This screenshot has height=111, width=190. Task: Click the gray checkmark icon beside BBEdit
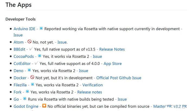tap(31, 49)
